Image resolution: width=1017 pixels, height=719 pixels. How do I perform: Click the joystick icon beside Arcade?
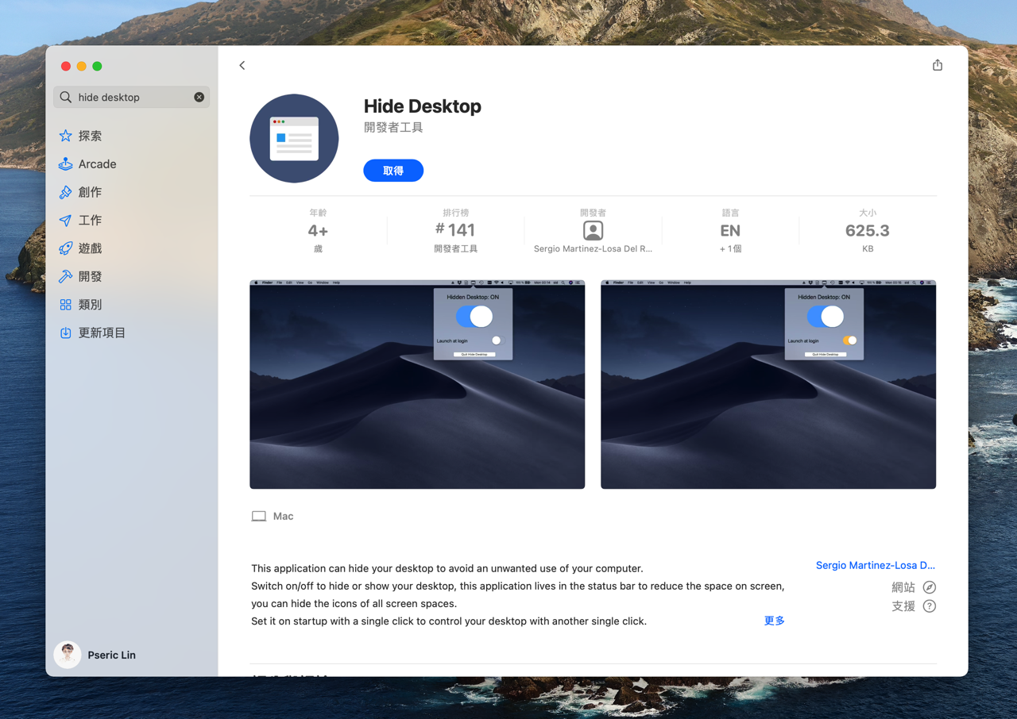pyautogui.click(x=66, y=164)
